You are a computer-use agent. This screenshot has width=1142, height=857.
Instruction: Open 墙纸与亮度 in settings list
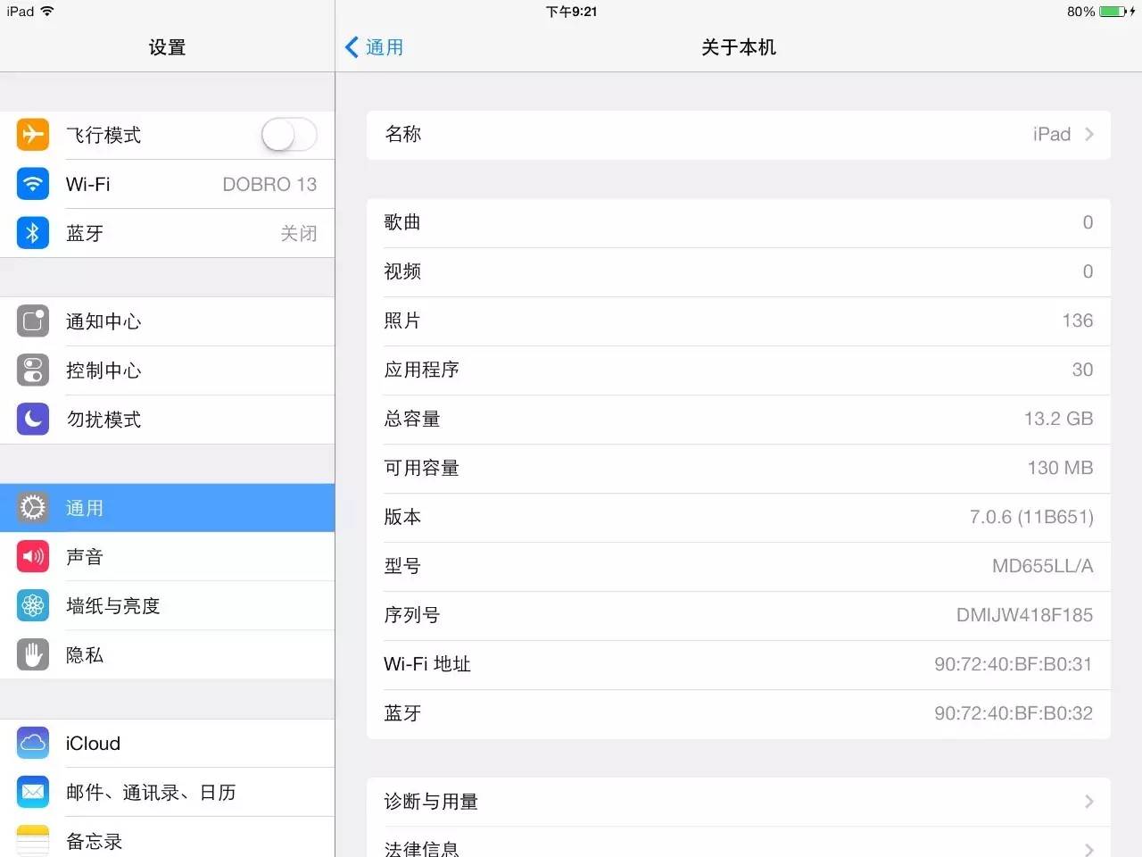(x=168, y=606)
